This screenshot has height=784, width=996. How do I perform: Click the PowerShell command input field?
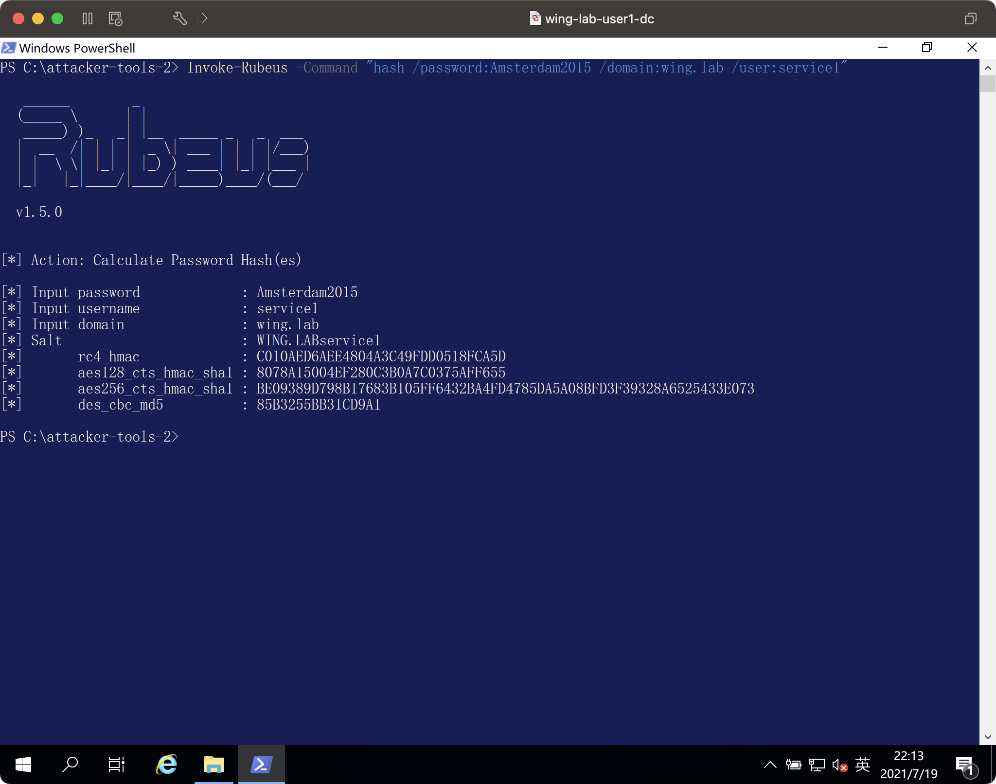pos(183,437)
